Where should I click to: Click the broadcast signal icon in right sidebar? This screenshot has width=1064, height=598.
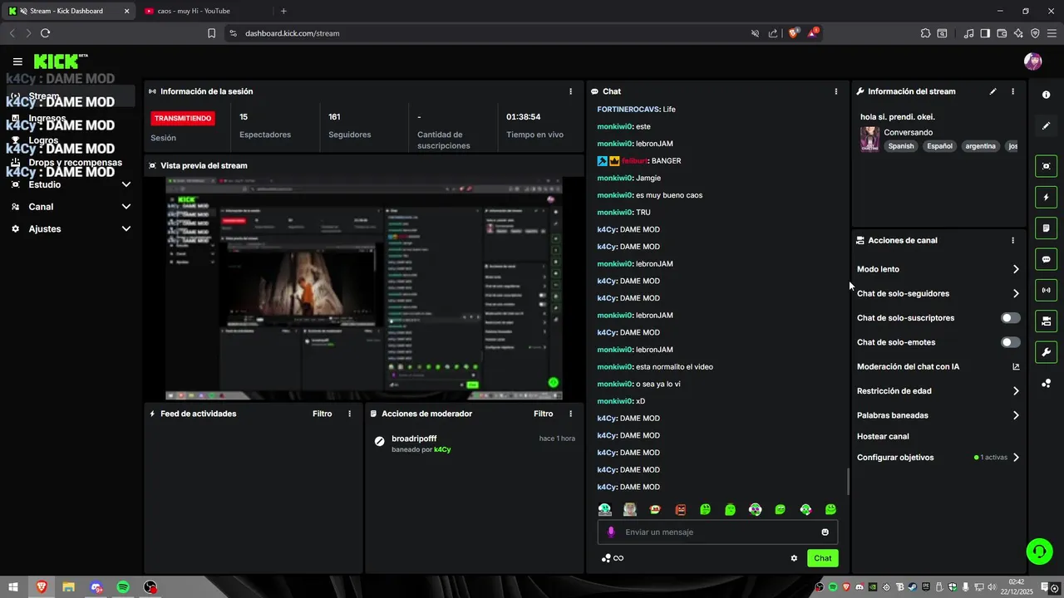[1046, 290]
